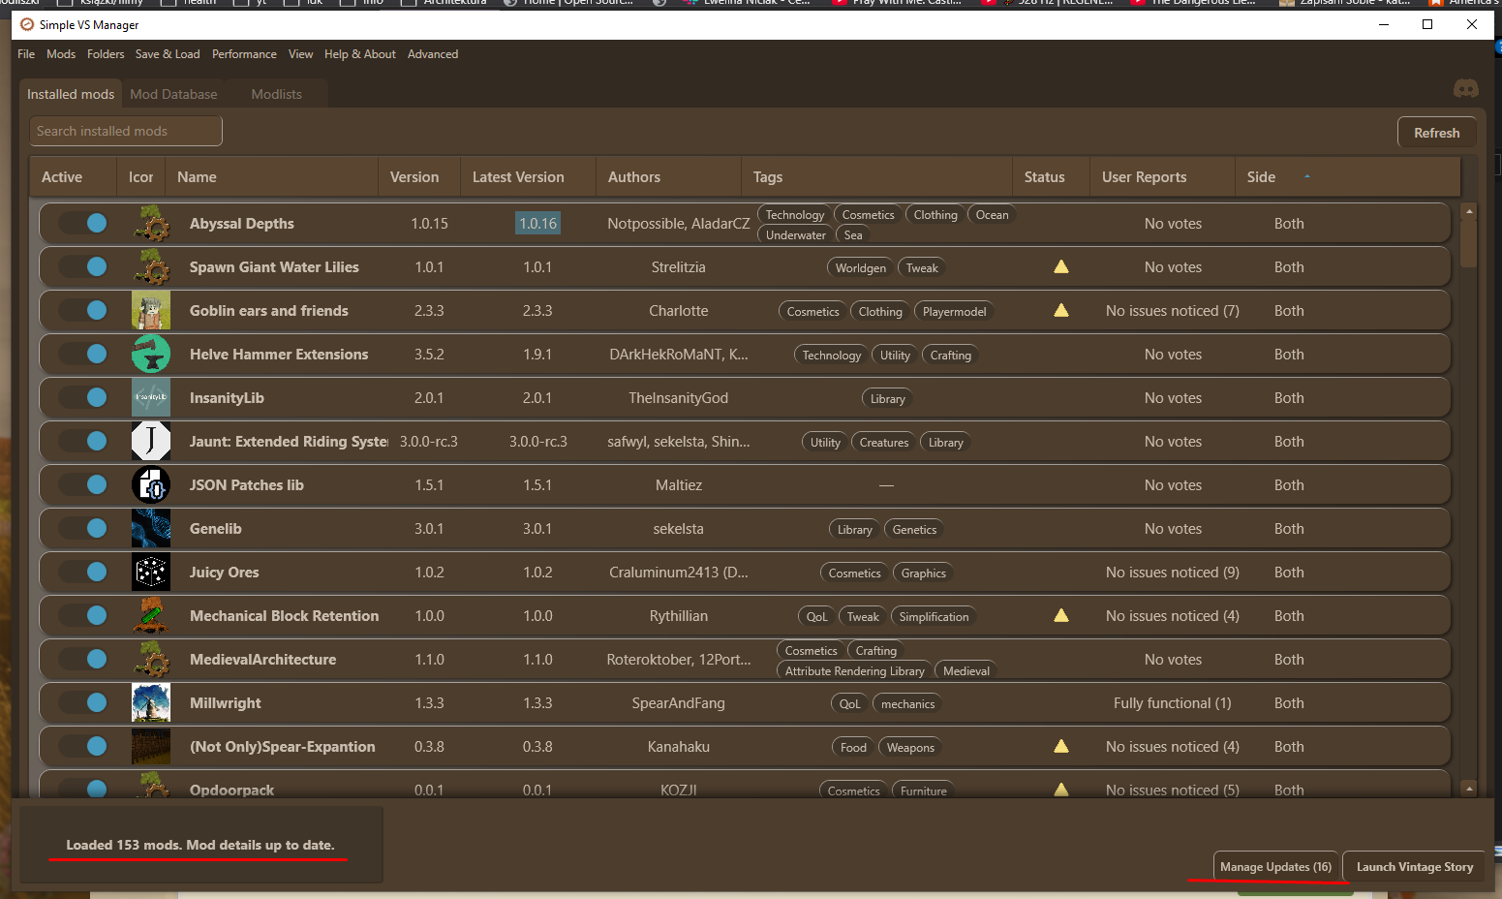Disable the Abyssal Depths mod toggle
Image resolution: width=1502 pixels, height=899 pixels.
(83, 224)
